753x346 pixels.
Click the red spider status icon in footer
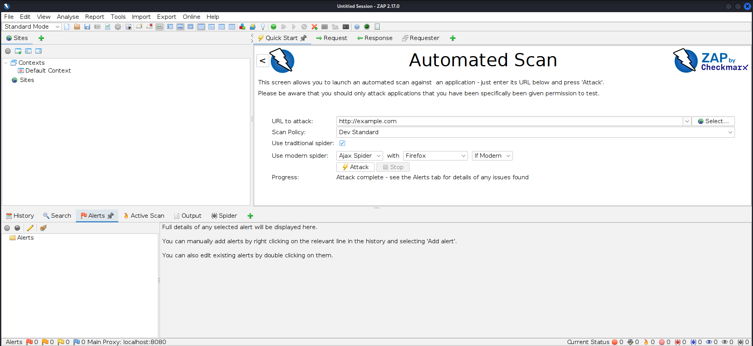[x=678, y=342]
